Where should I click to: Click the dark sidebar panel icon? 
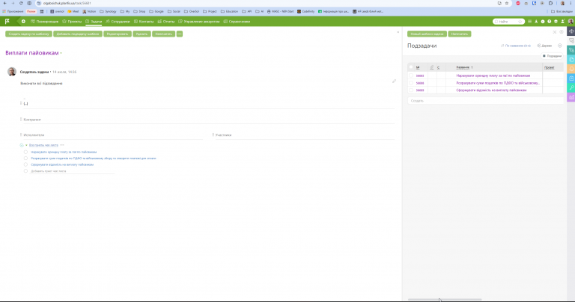click(571, 31)
